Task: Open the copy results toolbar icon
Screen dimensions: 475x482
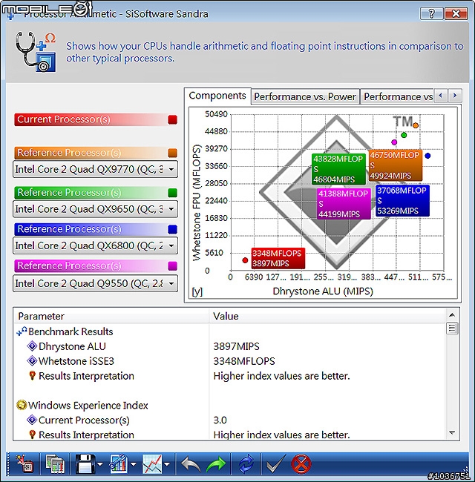Action: (55, 463)
